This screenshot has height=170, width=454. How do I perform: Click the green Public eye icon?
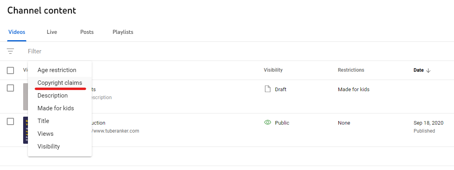tap(268, 123)
